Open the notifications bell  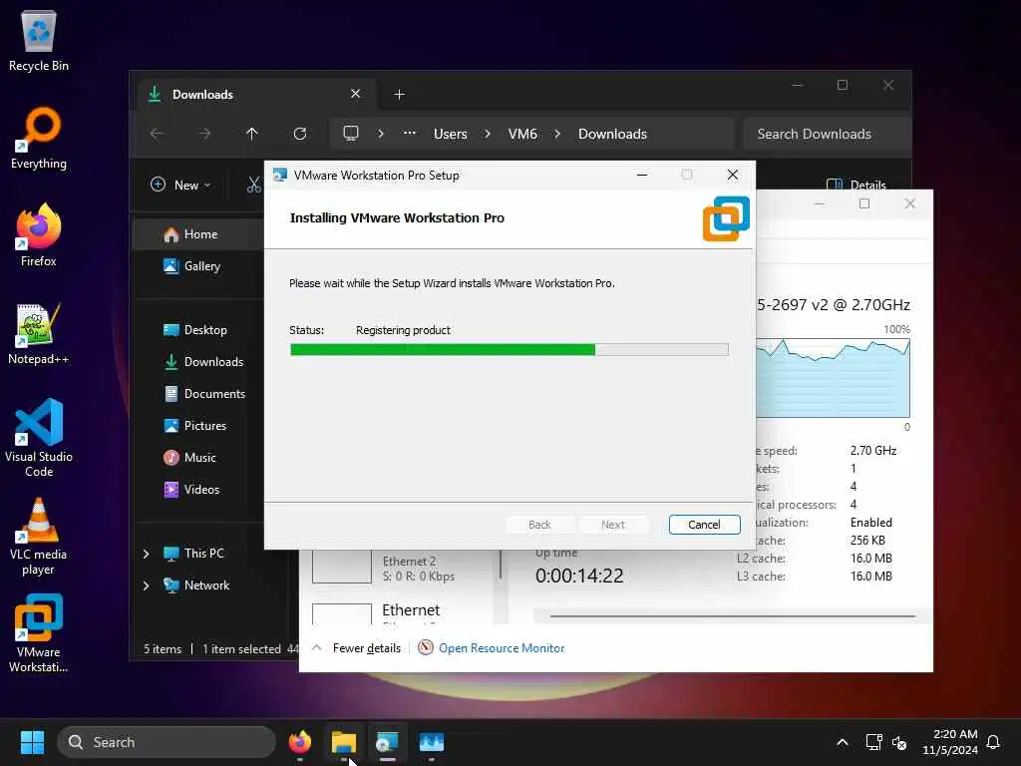(993, 742)
